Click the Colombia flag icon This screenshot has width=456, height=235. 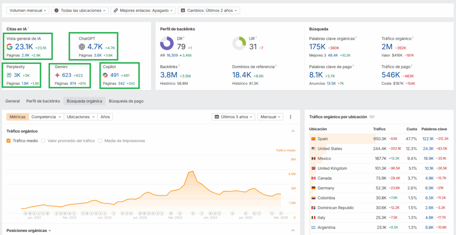click(313, 198)
